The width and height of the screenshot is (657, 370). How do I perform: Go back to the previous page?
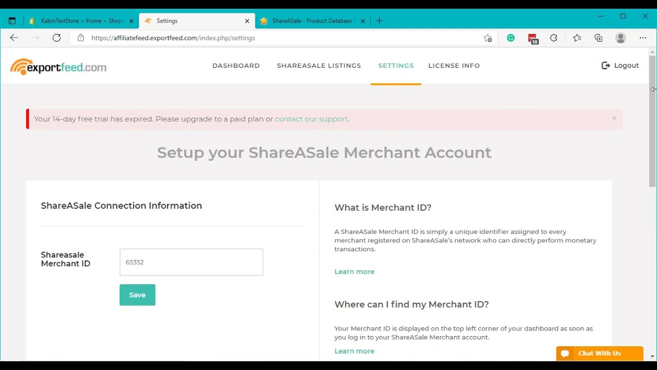point(14,38)
